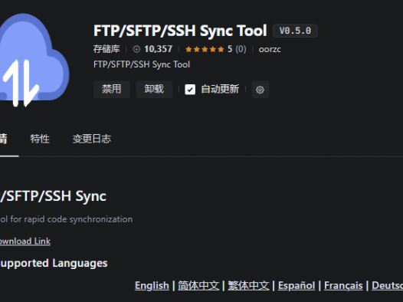Select the partially visible details tab
Screen dimensions: 403x302
(4, 139)
